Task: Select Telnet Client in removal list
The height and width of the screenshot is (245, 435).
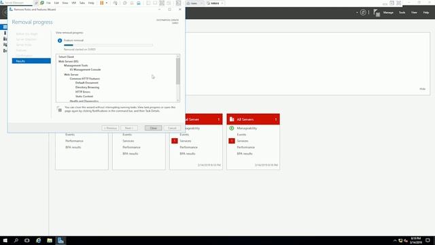Action: tap(66, 57)
